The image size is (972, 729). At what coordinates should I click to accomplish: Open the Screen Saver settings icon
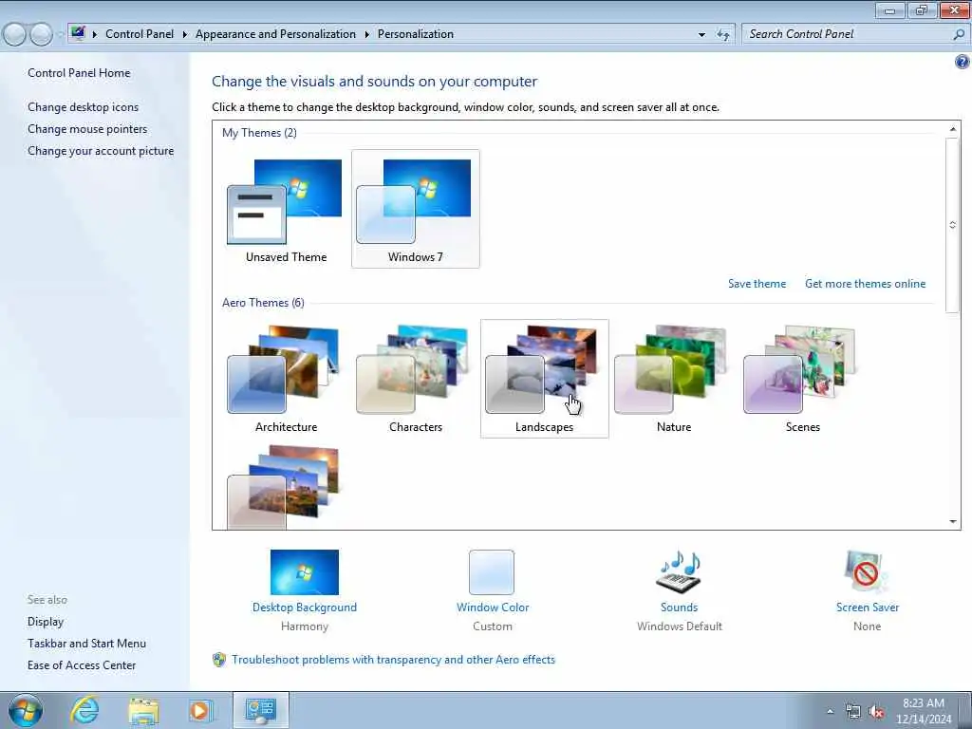(x=867, y=571)
